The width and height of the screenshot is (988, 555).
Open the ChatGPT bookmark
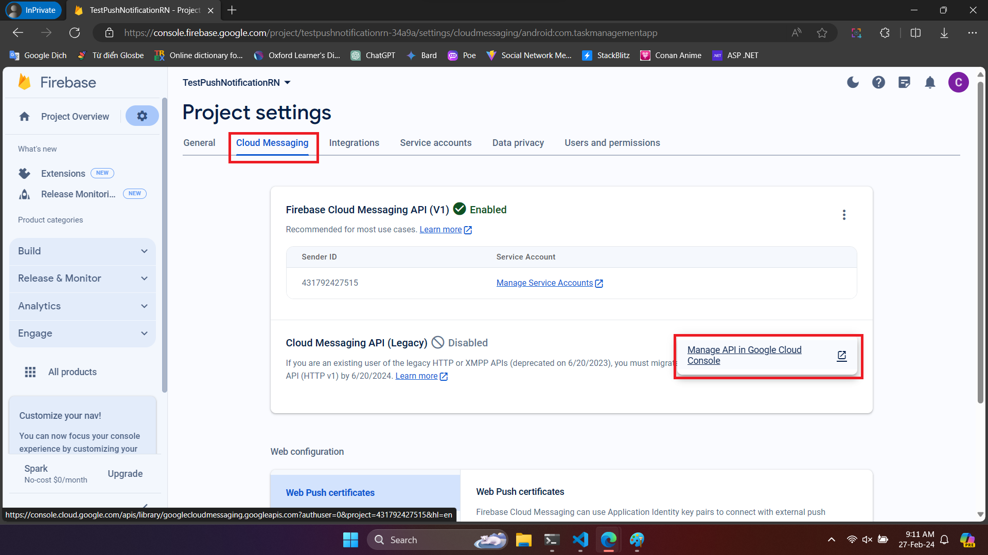pyautogui.click(x=373, y=55)
